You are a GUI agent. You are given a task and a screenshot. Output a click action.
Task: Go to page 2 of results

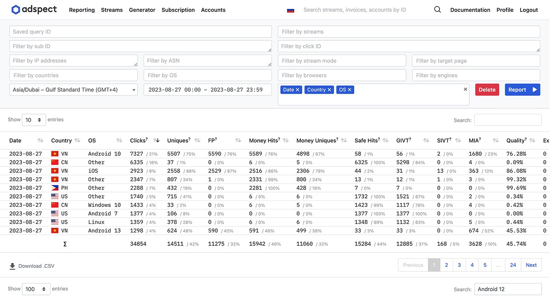click(446, 265)
